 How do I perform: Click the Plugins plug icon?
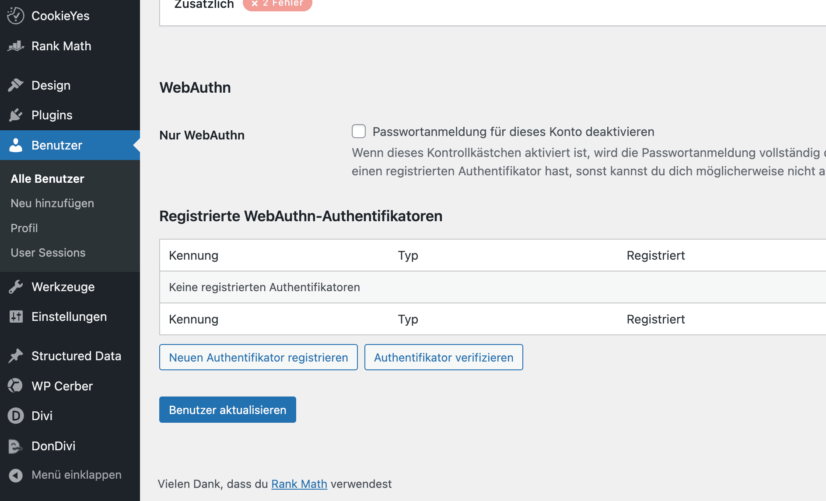point(16,115)
